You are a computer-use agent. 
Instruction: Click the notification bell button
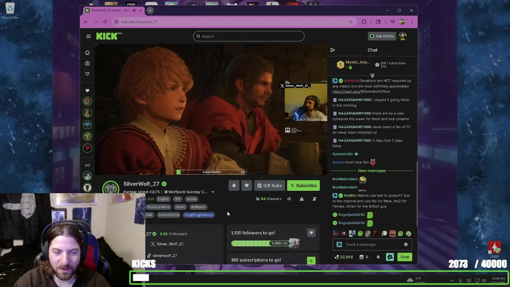pos(234,185)
